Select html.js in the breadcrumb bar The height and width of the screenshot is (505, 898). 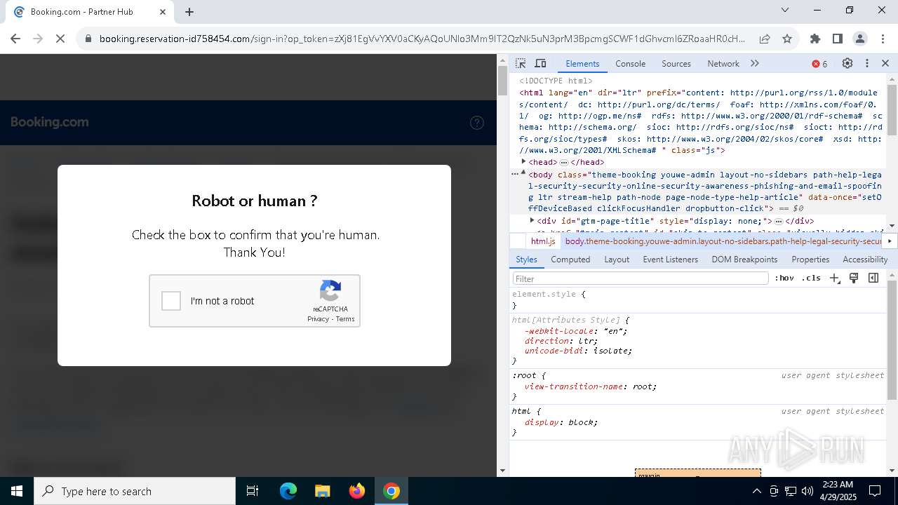(x=543, y=241)
